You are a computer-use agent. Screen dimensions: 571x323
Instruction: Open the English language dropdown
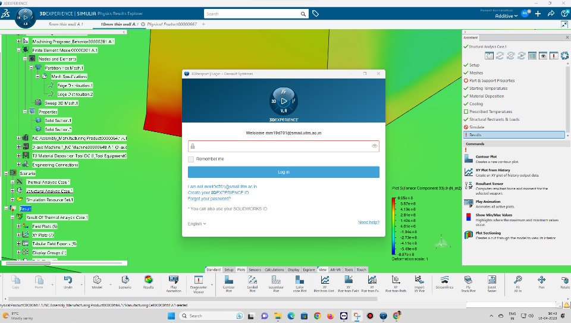(x=197, y=224)
